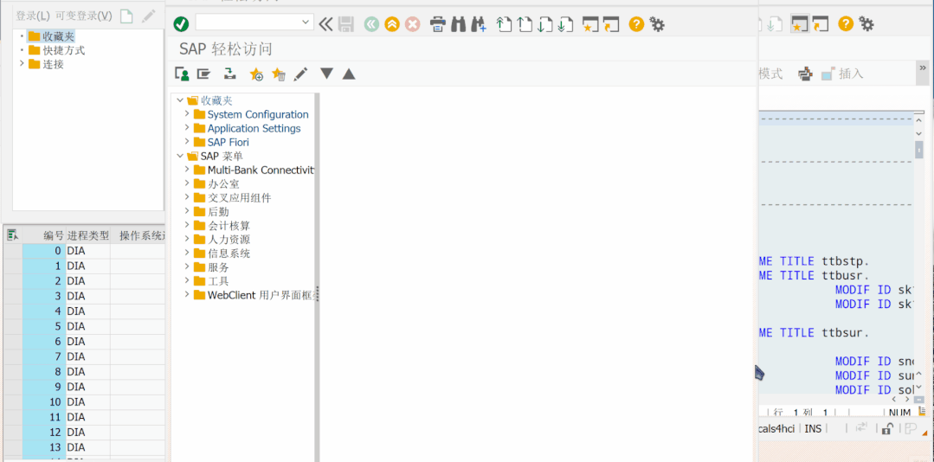Select the 交叉应用组件 tree item
The image size is (934, 462).
click(x=240, y=197)
